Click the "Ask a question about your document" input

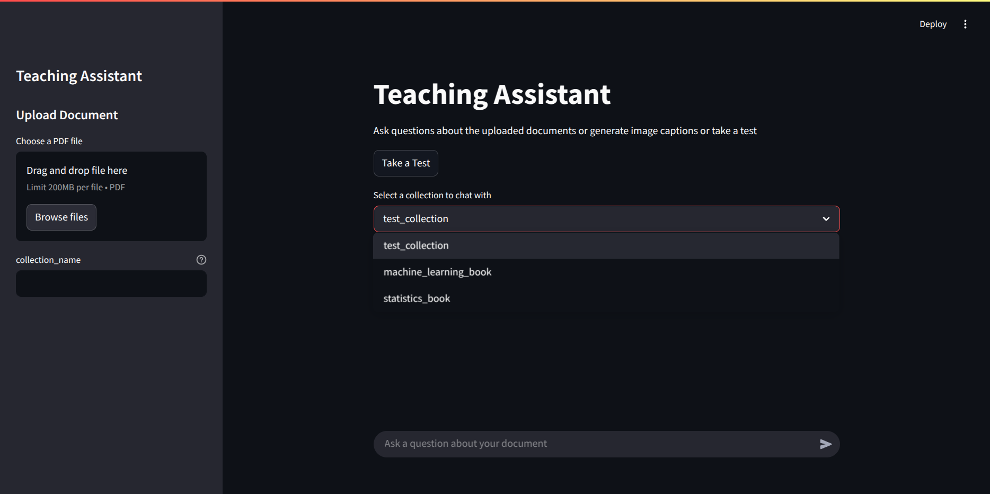pos(594,444)
